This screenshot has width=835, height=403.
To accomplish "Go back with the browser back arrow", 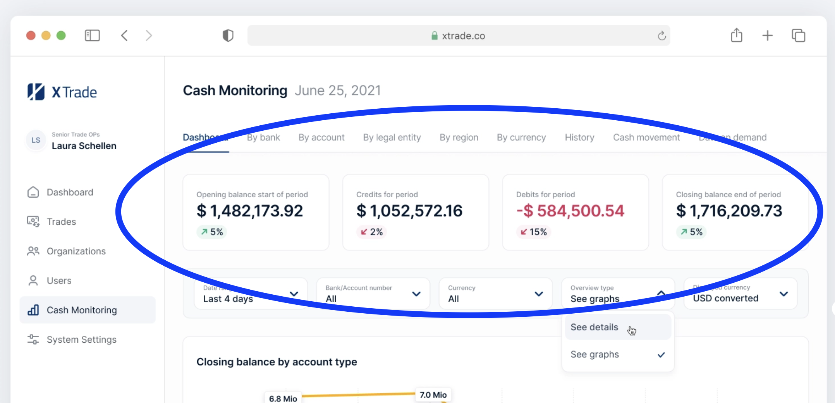I will [x=124, y=36].
